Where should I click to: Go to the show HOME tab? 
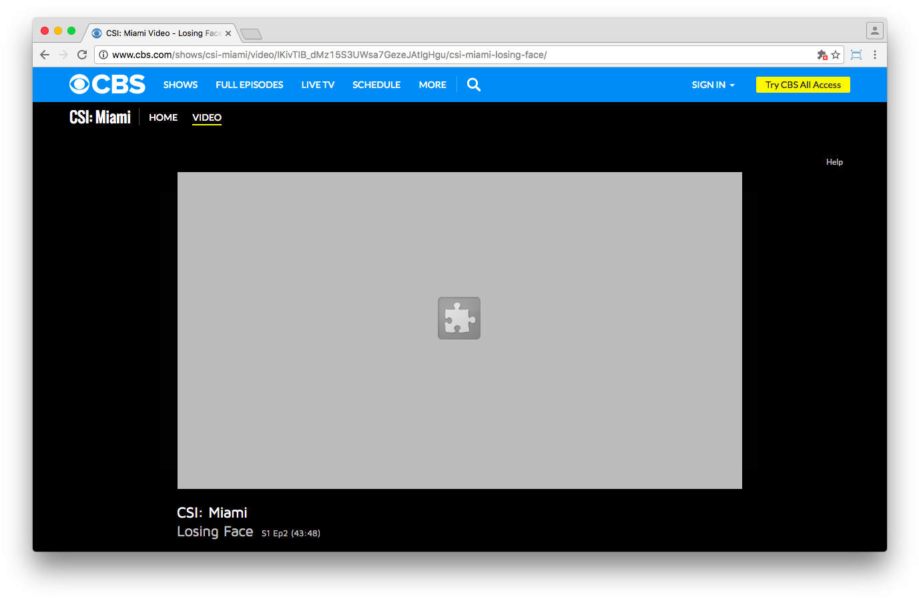pos(163,117)
